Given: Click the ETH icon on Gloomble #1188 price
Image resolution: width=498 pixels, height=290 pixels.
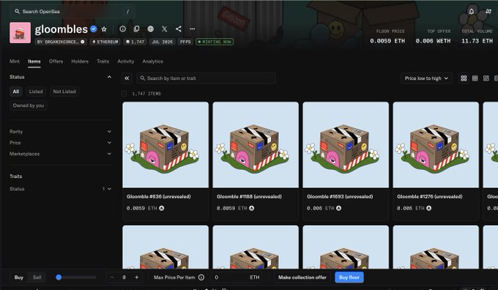Looking at the screenshot, I should (251, 208).
